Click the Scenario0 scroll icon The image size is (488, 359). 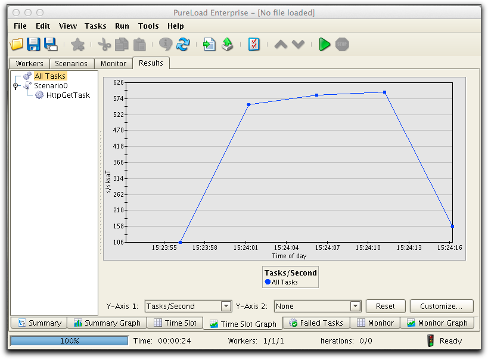click(x=27, y=85)
